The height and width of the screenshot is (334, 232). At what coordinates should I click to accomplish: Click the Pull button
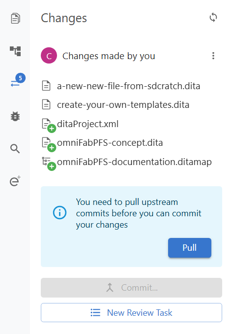click(190, 248)
